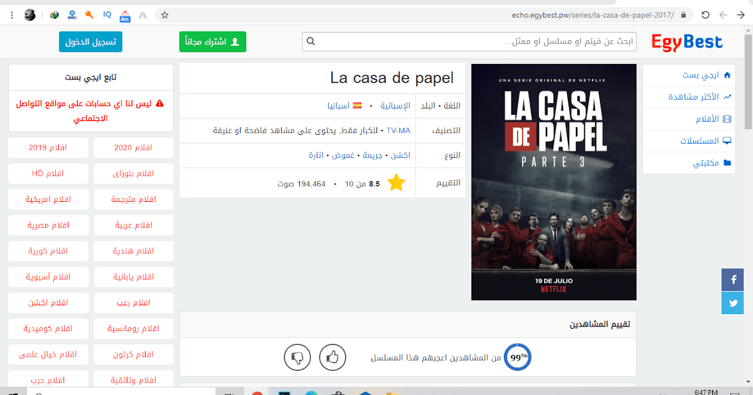Click the grey extension icon beside the bookmark star
The width and height of the screenshot is (753, 395).
point(142,14)
